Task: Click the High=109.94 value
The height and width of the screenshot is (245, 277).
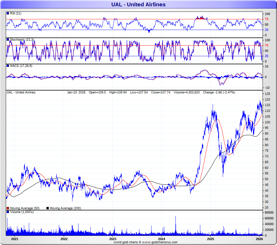Action: coord(118,92)
